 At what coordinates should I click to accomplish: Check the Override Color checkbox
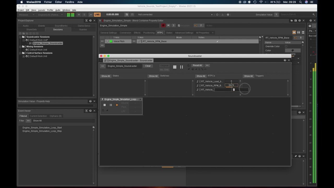pyautogui.click(x=286, y=46)
